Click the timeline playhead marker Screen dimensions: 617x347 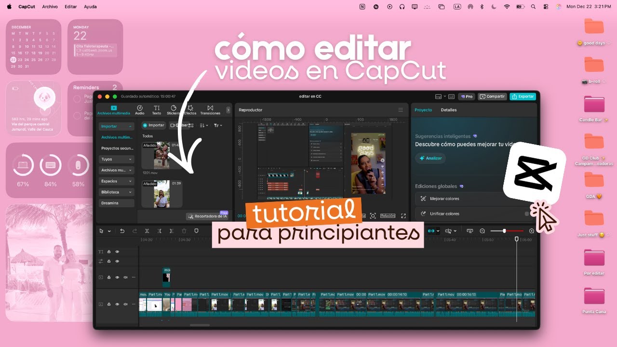pos(517,239)
